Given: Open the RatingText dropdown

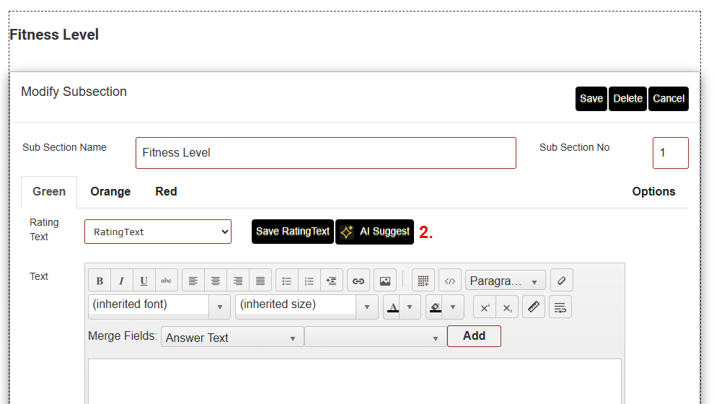Looking at the screenshot, I should click(x=158, y=232).
